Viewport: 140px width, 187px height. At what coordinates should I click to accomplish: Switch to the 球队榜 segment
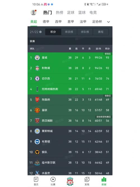pyautogui.click(x=85, y=32)
